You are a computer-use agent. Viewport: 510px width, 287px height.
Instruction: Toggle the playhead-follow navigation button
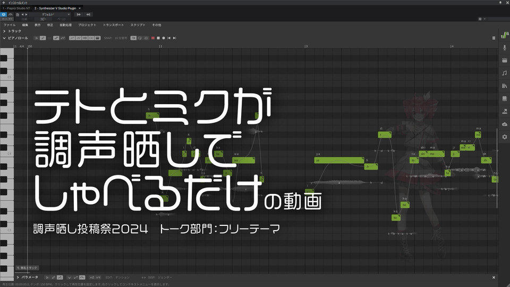click(133, 38)
